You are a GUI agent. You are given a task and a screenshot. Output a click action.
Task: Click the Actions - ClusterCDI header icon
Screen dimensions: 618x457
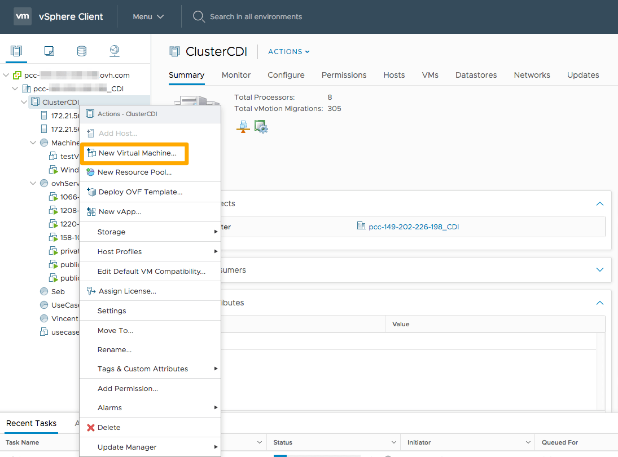90,114
